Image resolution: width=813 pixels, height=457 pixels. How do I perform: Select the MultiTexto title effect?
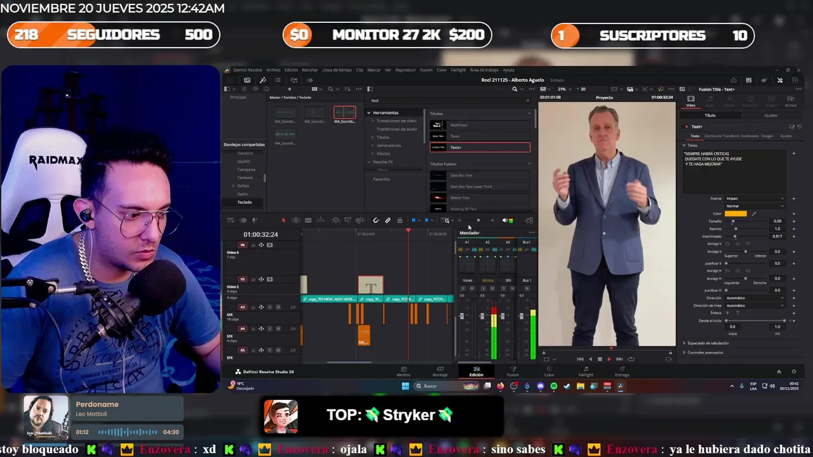point(480,125)
